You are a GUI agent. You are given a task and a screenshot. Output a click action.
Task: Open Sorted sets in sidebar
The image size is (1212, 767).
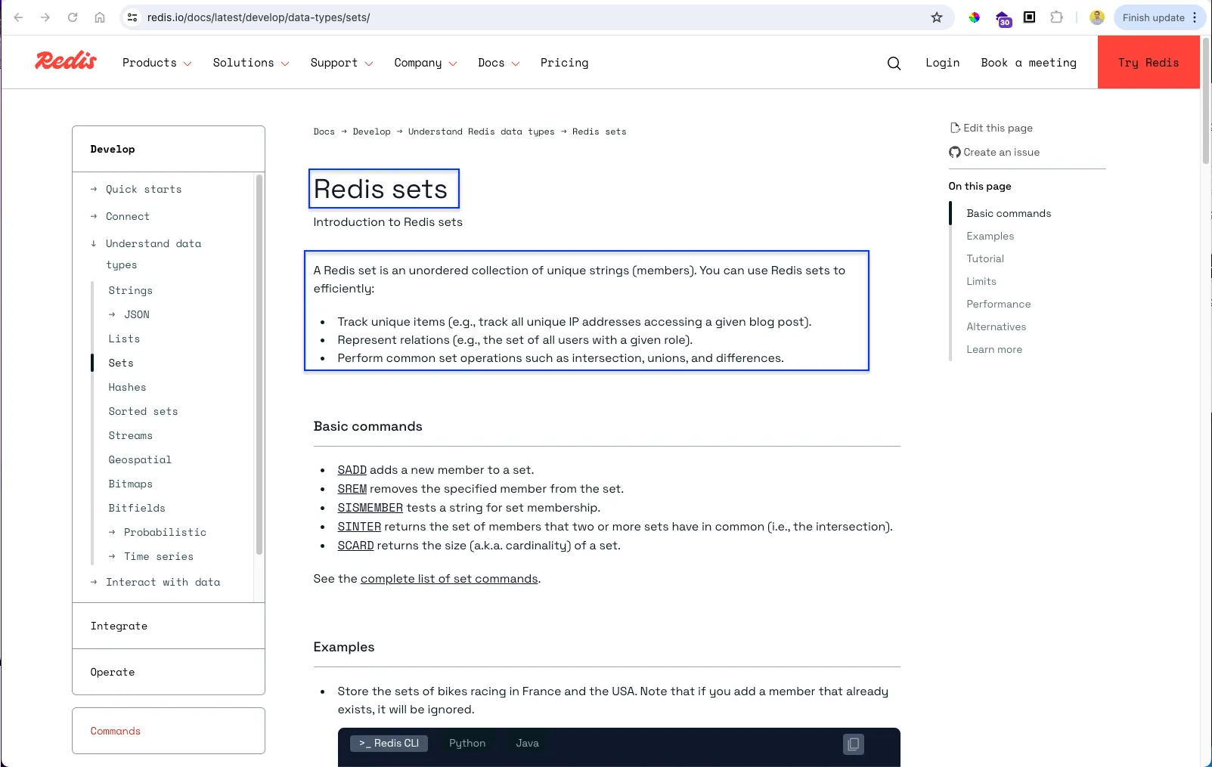pos(143,411)
